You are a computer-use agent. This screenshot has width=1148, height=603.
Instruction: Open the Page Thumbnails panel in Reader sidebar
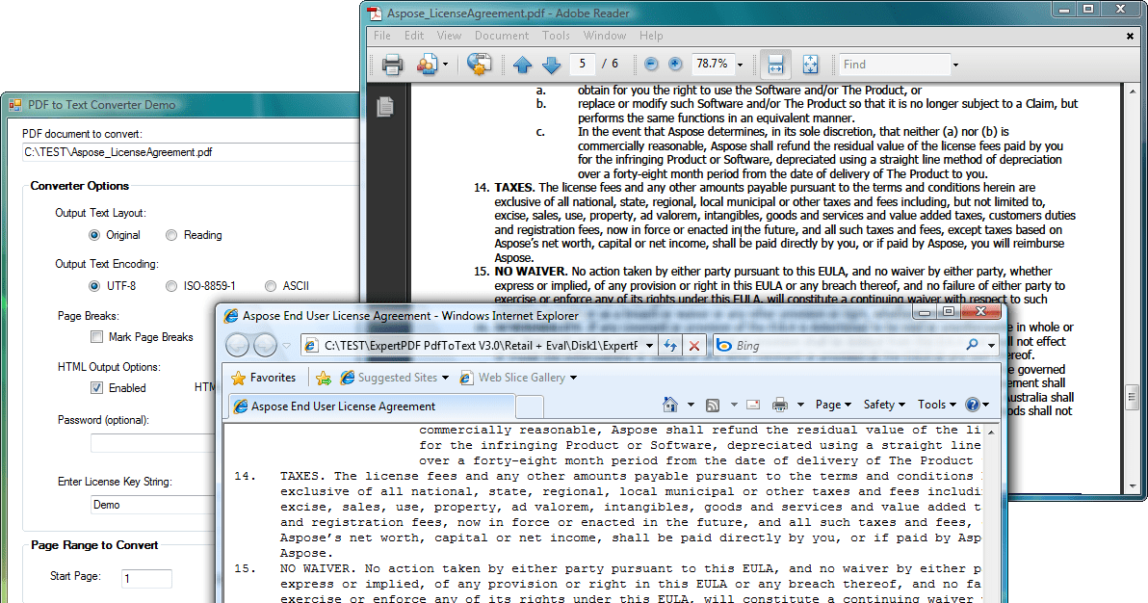pos(383,109)
